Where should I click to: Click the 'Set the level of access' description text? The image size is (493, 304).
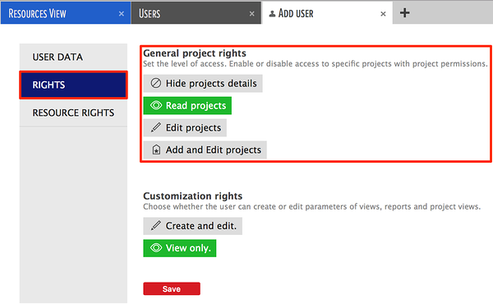pyautogui.click(x=316, y=64)
